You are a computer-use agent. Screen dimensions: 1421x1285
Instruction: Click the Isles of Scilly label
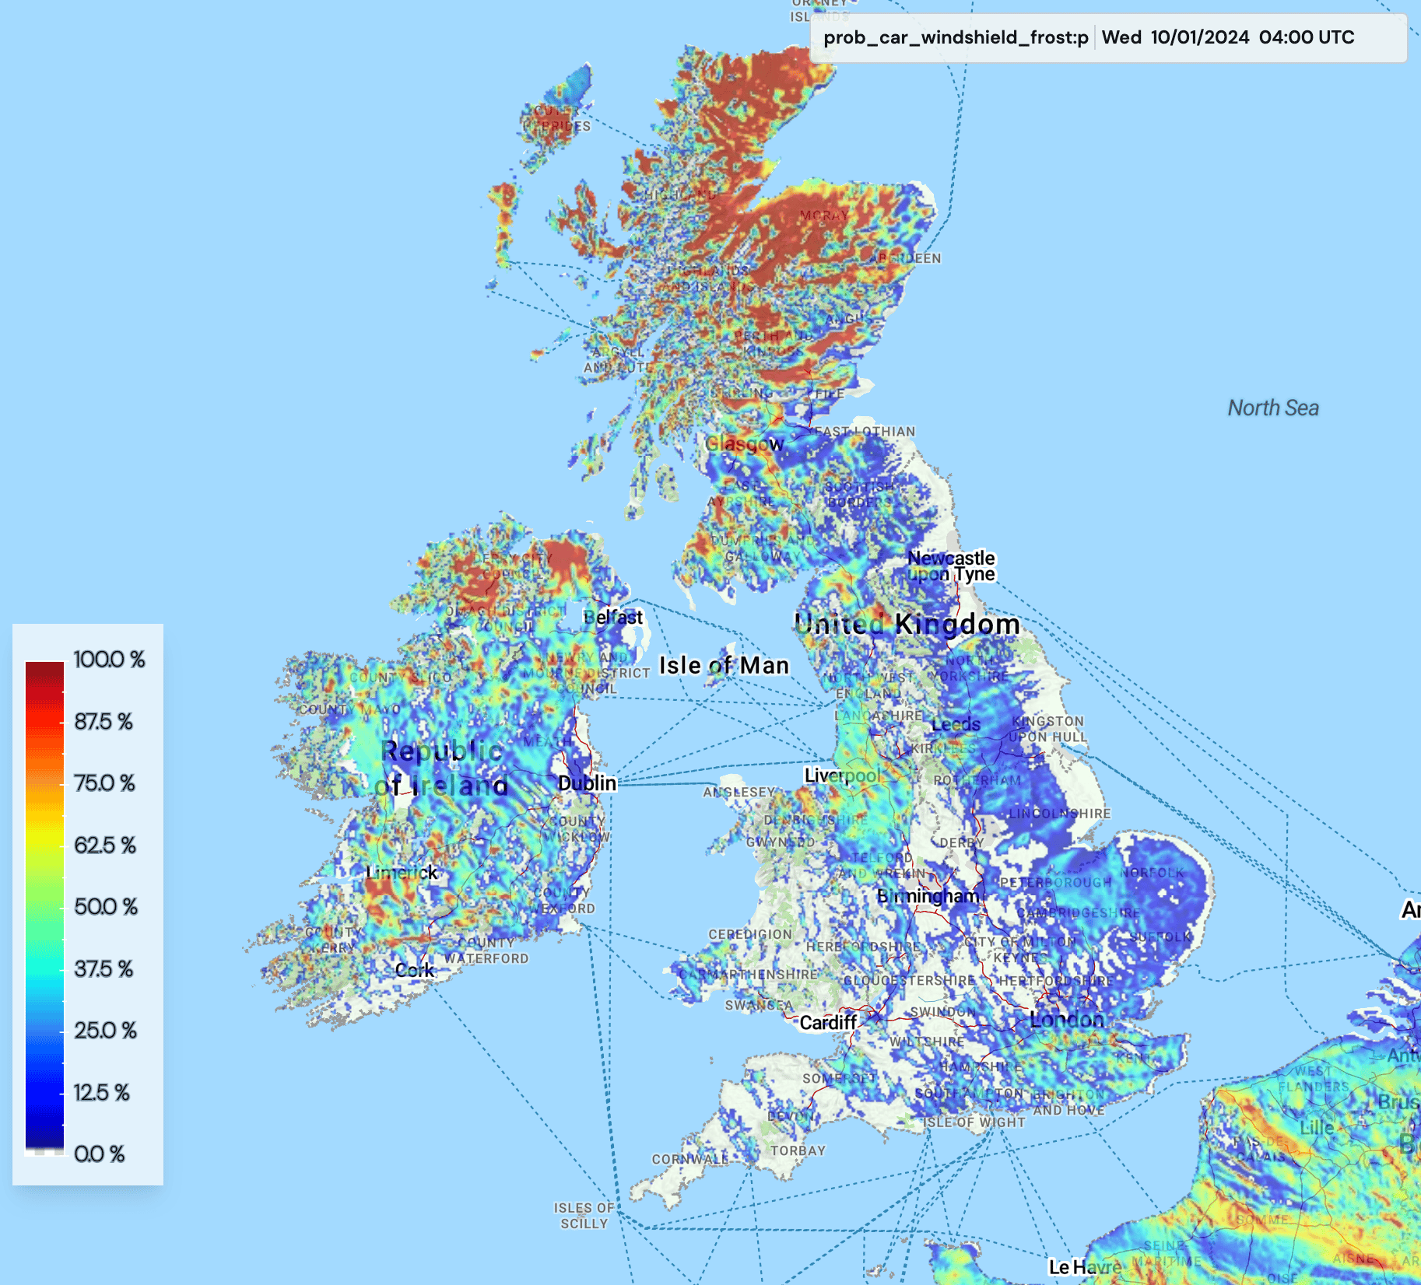click(584, 1216)
